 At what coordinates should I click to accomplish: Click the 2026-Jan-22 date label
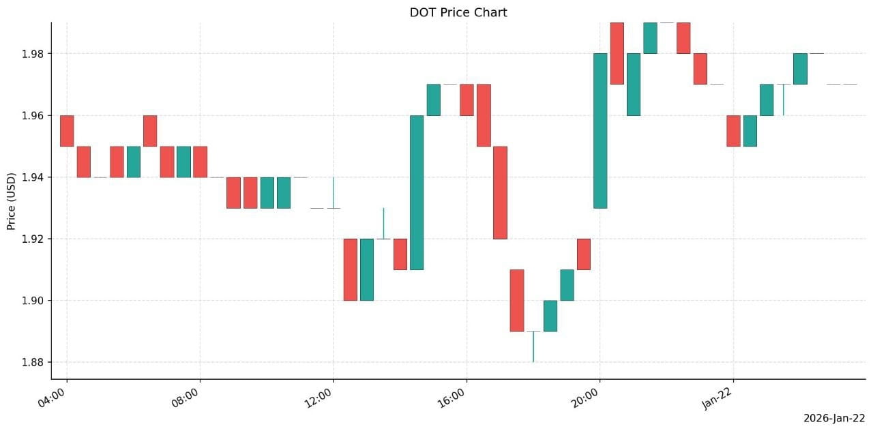834,418
